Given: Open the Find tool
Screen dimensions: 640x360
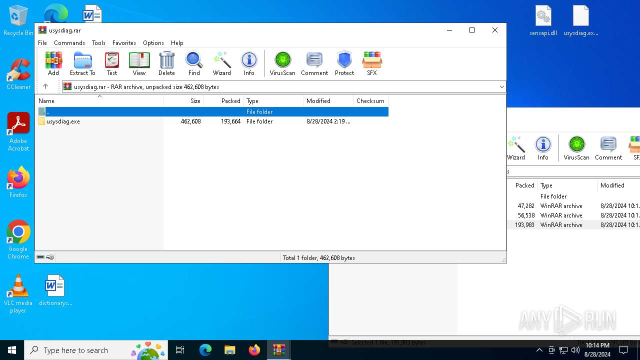Looking at the screenshot, I should pos(194,63).
